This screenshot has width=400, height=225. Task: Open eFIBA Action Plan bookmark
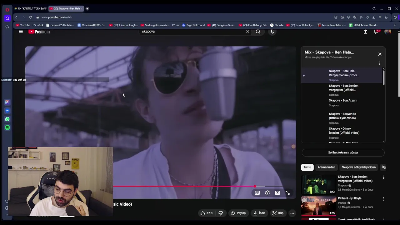coord(363,25)
